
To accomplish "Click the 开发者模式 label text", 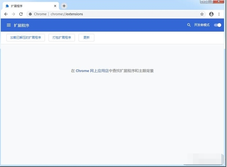I will (202, 25).
